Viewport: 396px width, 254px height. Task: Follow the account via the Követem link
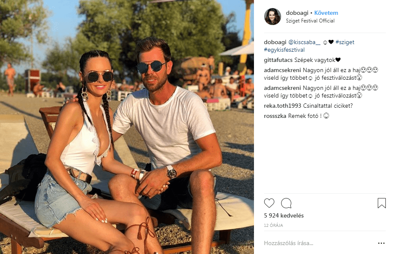coord(326,13)
